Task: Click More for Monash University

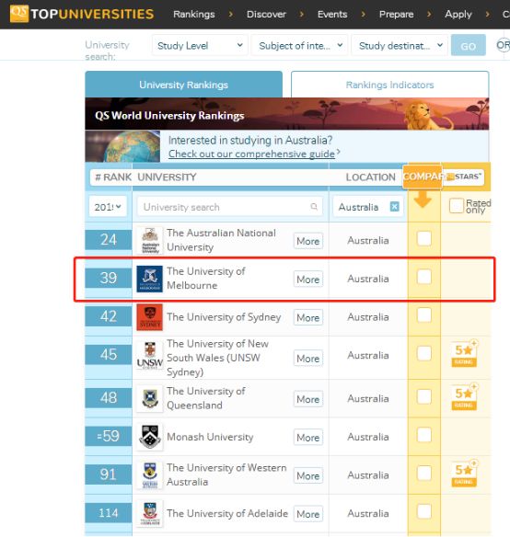Action: click(308, 438)
